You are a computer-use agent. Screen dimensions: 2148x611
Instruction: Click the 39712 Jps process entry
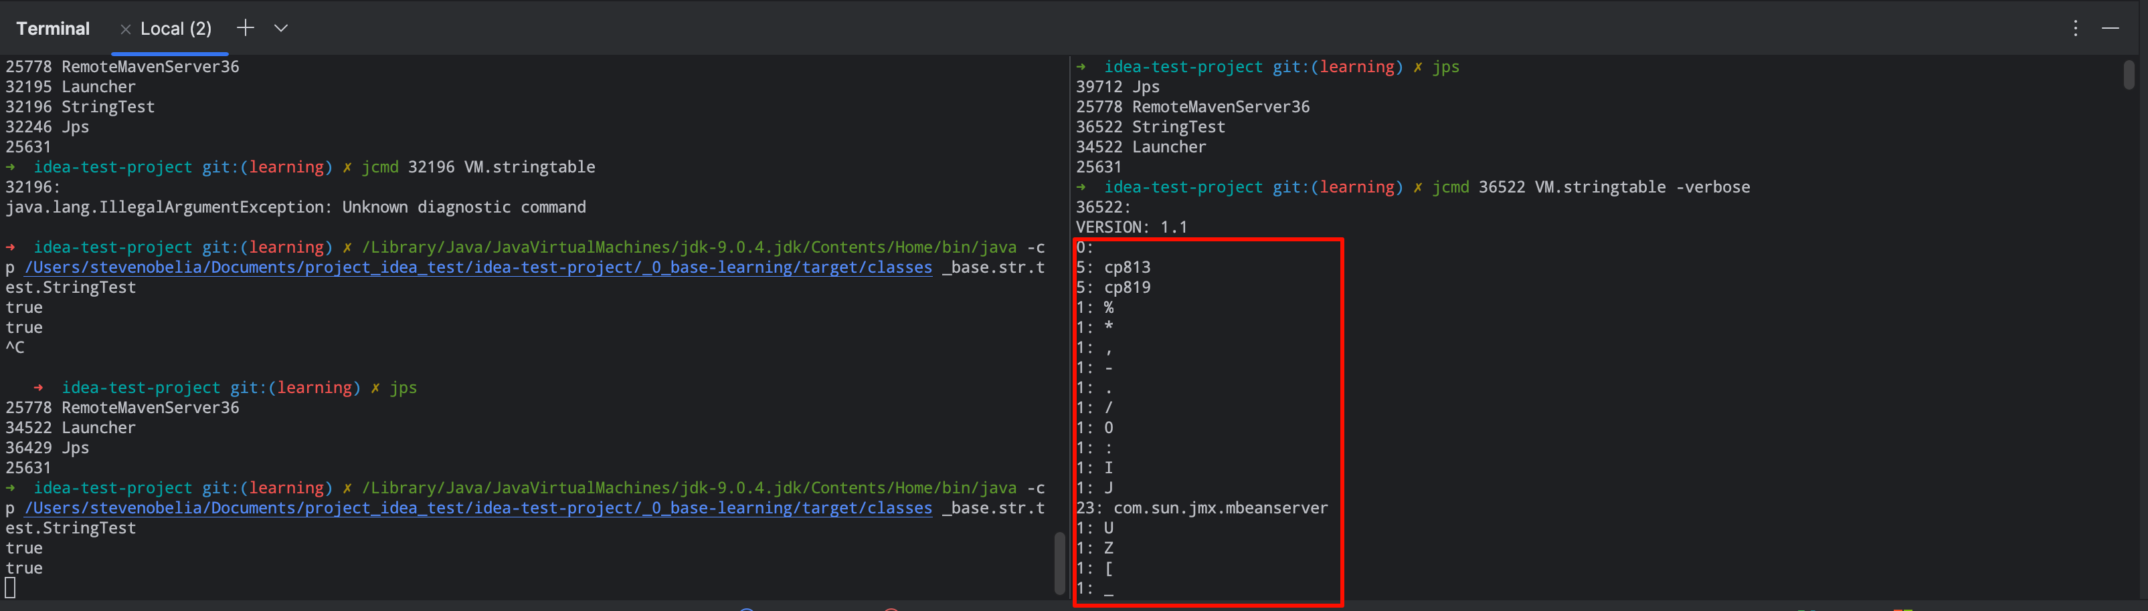click(1117, 88)
